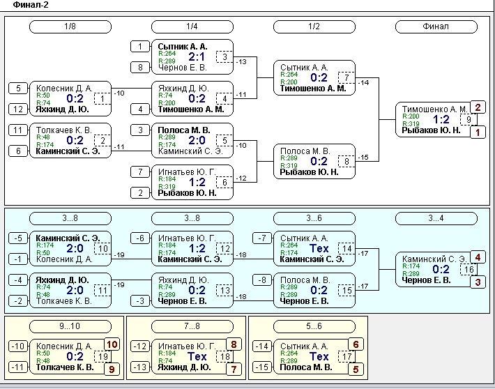Click red place 1 box next to Рыбаков
This screenshot has height=389, width=495.
(478, 132)
